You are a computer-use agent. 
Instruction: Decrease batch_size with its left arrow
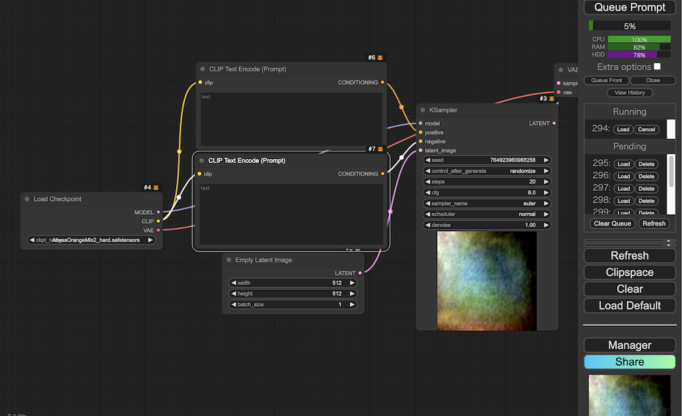233,305
